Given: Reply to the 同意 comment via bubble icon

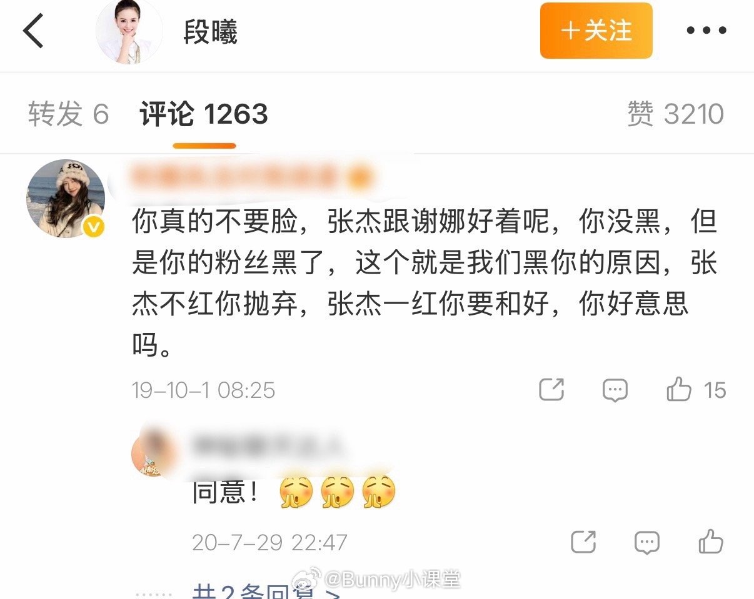Looking at the screenshot, I should 647,542.
